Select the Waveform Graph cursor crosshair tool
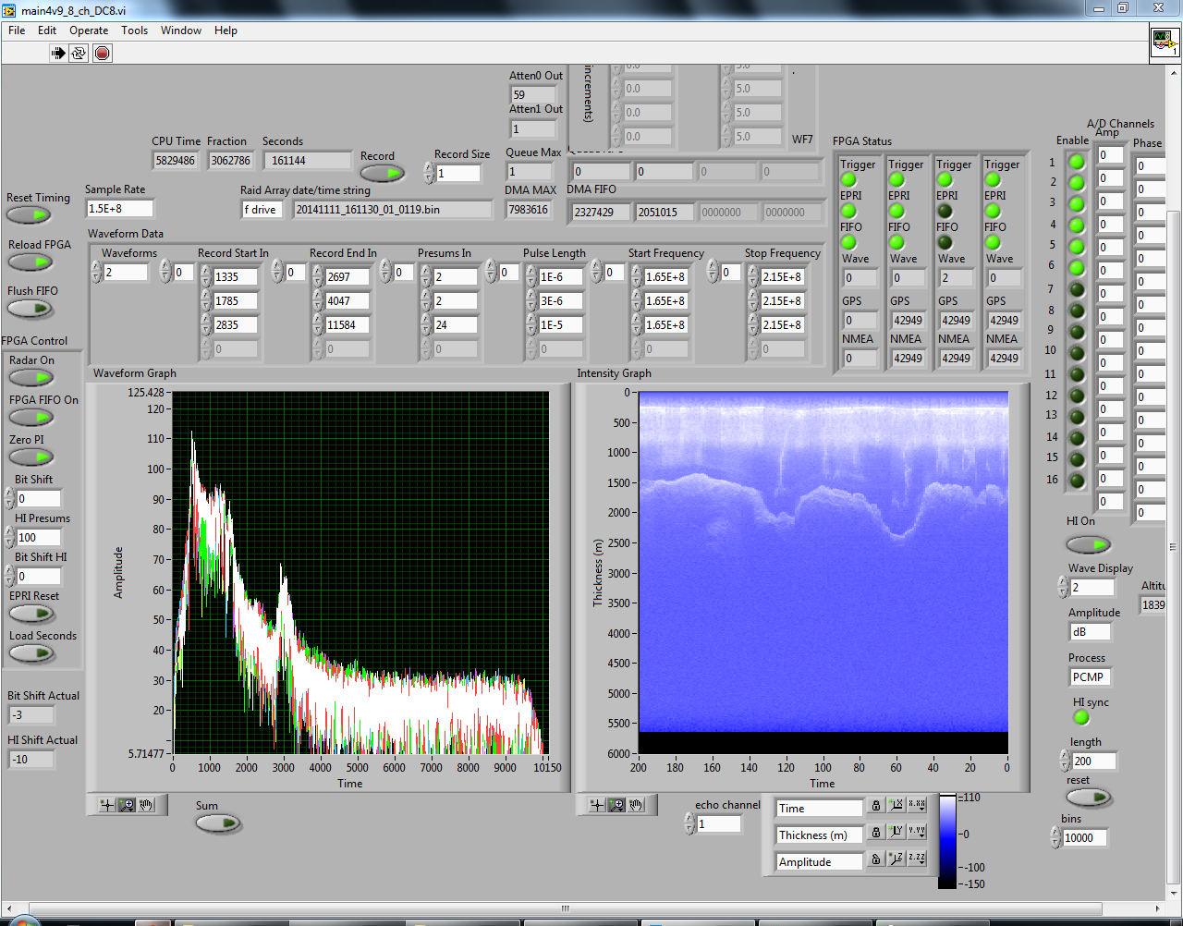The height and width of the screenshot is (926, 1183). point(107,805)
